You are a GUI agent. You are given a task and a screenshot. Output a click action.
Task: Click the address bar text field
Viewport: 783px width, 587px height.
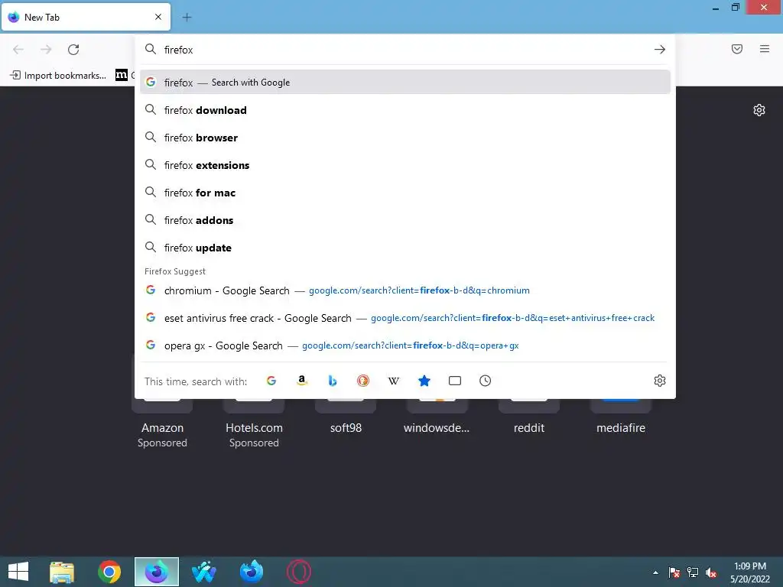click(x=404, y=50)
